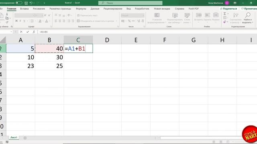This screenshot has height=144, width=257.
Task: Click the Insert Function fx icon
Action: (x=34, y=32)
